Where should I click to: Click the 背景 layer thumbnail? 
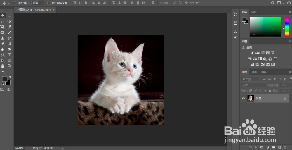tap(251, 98)
